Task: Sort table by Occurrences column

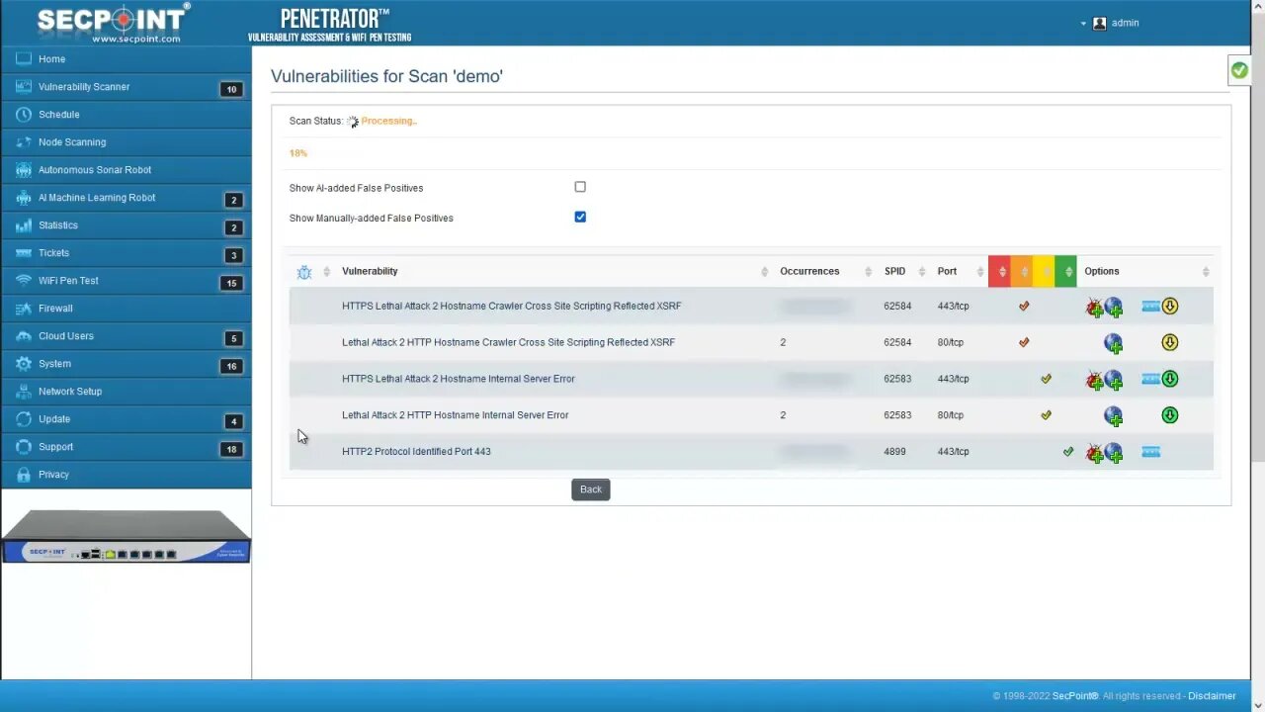Action: tap(809, 271)
